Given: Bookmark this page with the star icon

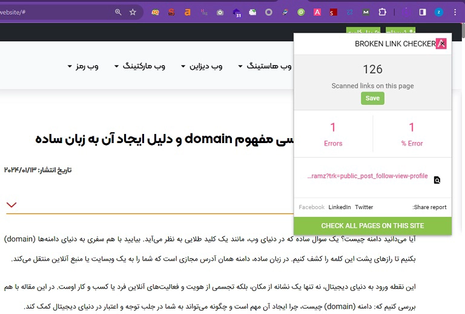Looking at the screenshot, I should pos(133,12).
